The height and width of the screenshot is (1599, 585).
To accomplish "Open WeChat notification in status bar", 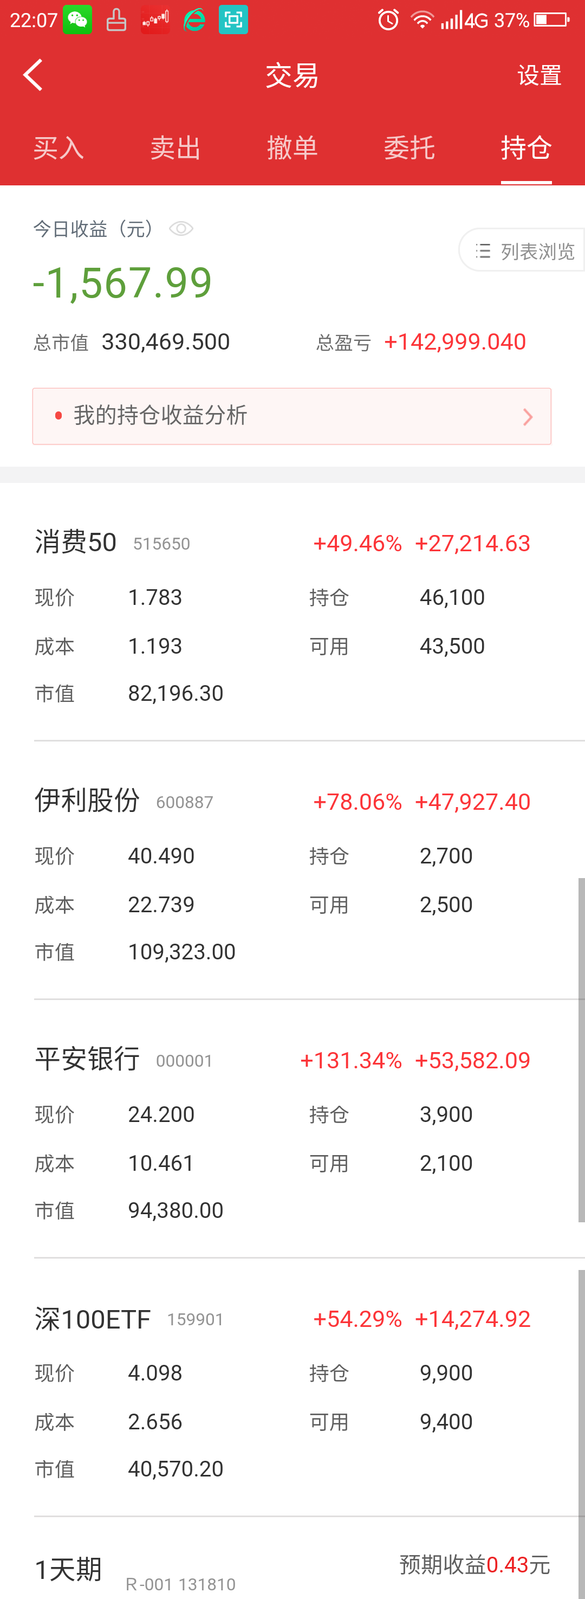I will click(77, 20).
